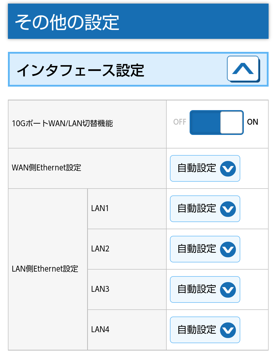
Task: Click the round arrow icon in the LAN1 dropdown
Action: (x=228, y=209)
